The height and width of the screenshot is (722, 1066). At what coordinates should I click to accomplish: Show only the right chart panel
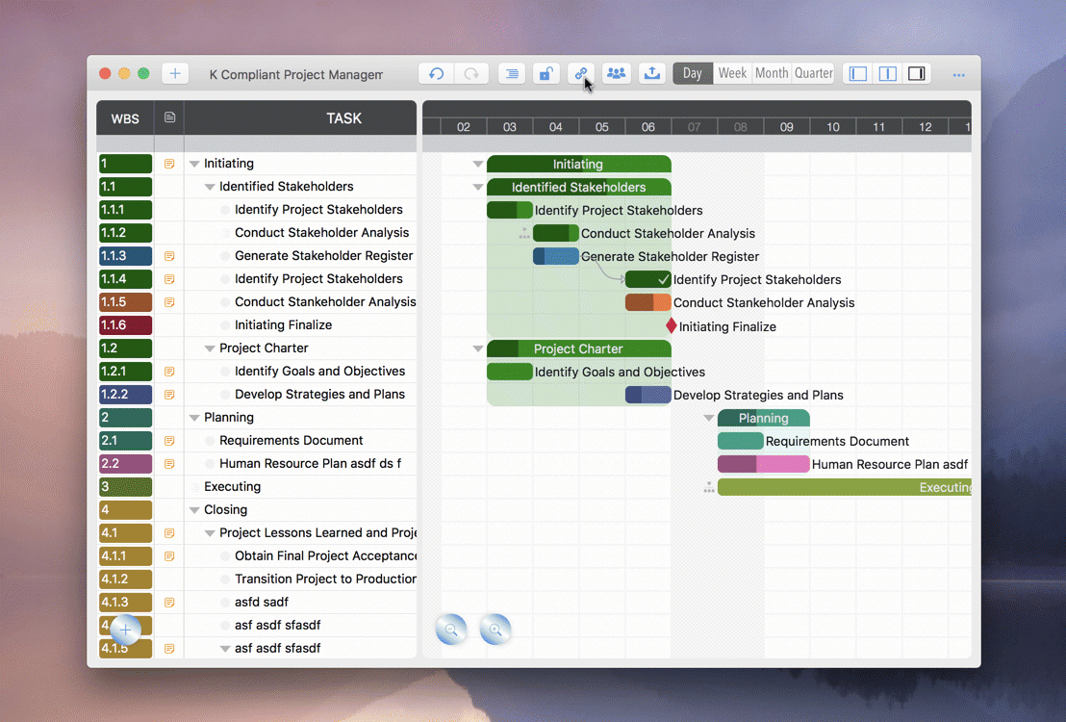[917, 74]
